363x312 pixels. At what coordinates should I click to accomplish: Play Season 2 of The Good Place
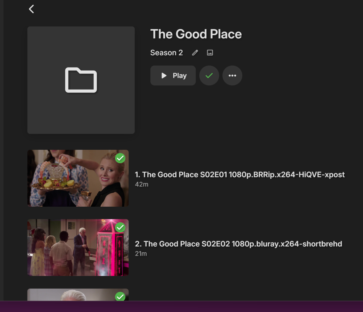(x=173, y=76)
